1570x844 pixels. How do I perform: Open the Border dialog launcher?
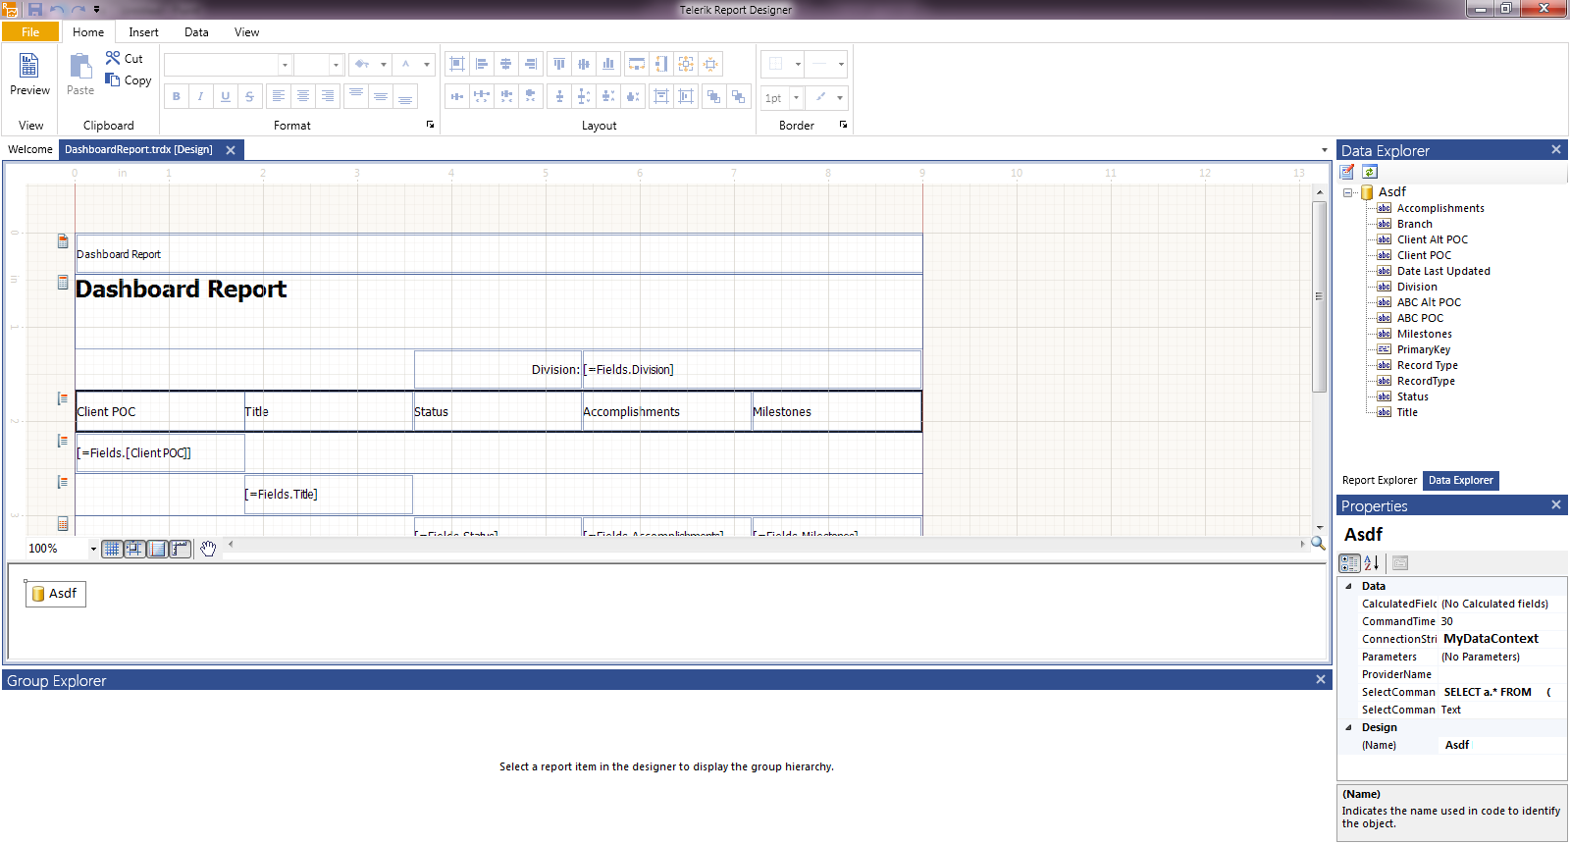pos(843,125)
